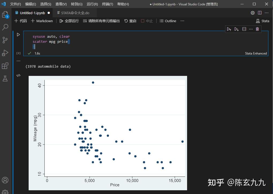Run the sysuse auto cell

18,34
